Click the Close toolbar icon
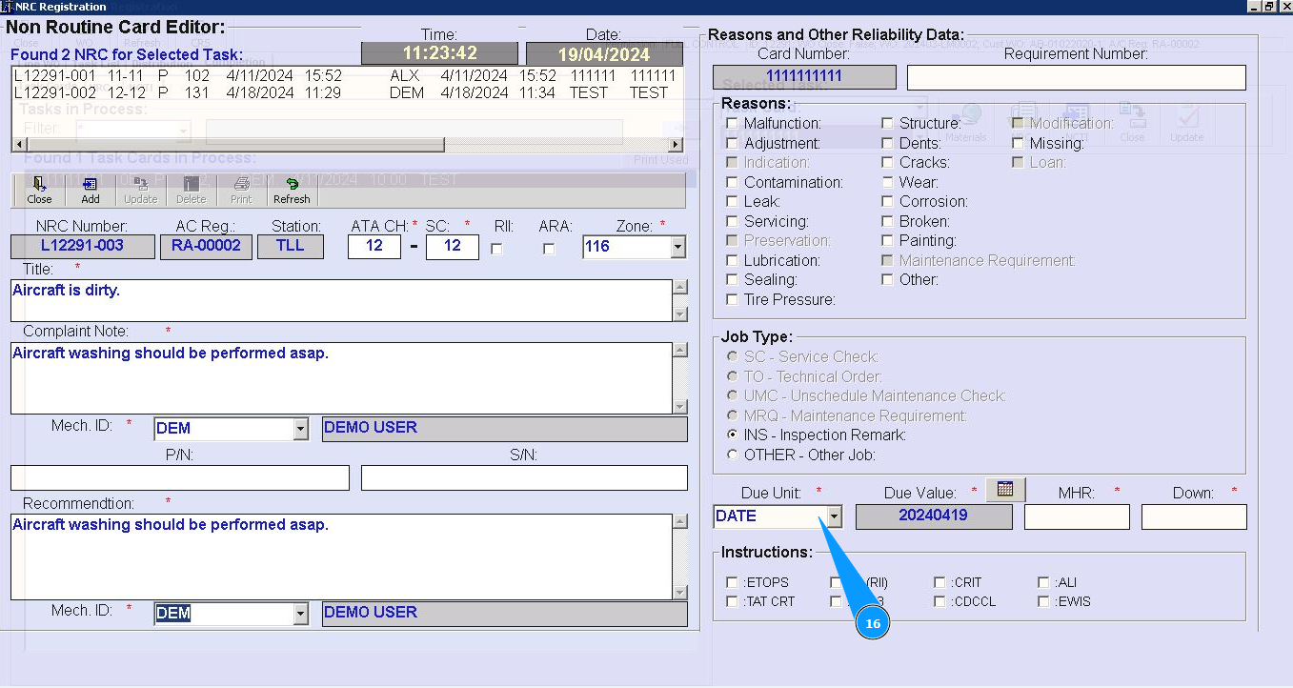This screenshot has width=1293, height=688. tap(39, 191)
